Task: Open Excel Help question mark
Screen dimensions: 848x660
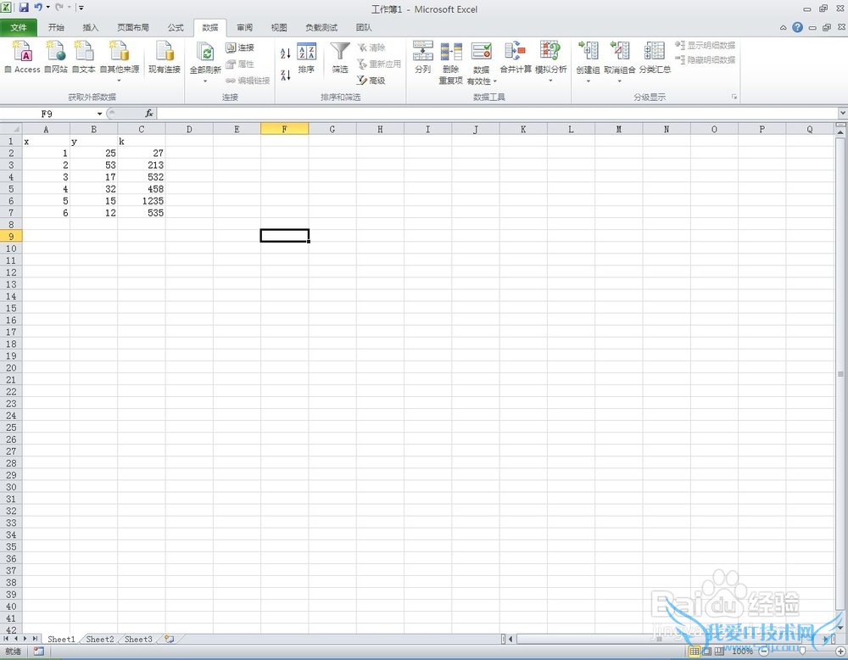Action: tap(797, 27)
